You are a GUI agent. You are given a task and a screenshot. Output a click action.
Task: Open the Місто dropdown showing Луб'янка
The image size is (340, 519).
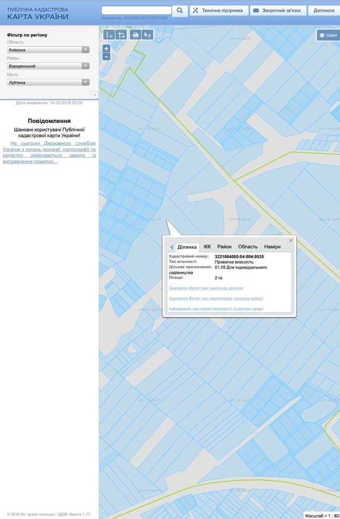[x=48, y=82]
